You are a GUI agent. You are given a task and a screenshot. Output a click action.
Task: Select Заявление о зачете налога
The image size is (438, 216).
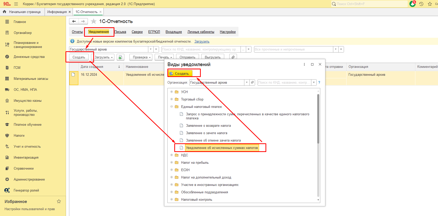(x=206, y=133)
